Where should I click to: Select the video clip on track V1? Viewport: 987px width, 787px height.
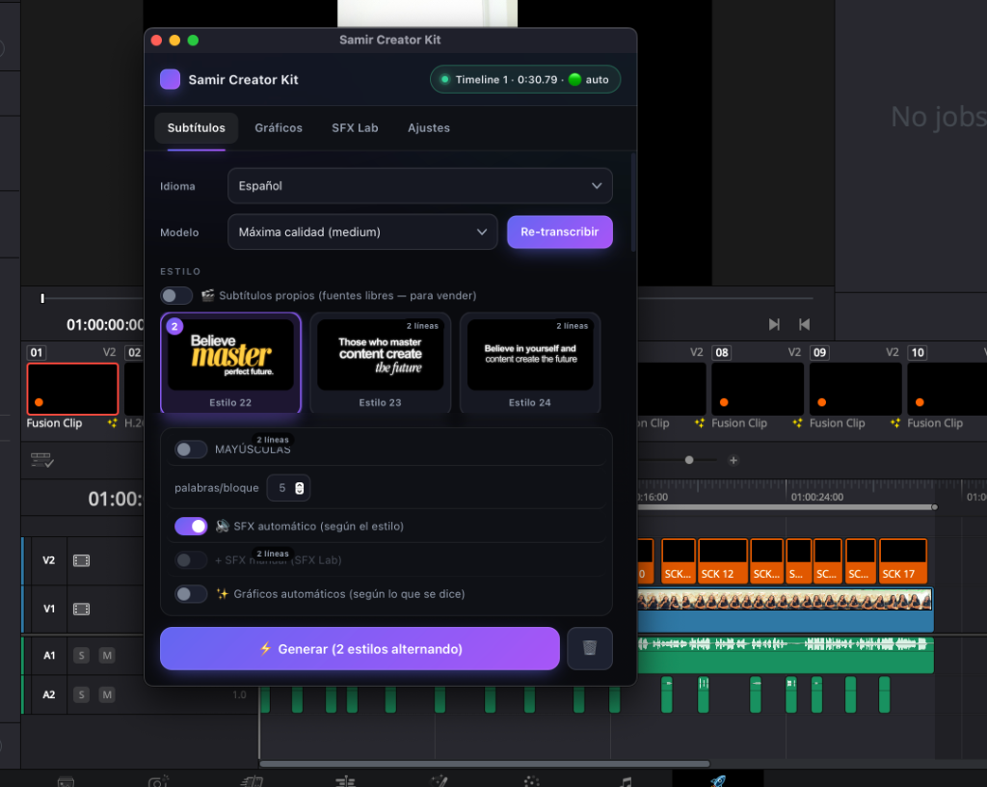coord(785,610)
